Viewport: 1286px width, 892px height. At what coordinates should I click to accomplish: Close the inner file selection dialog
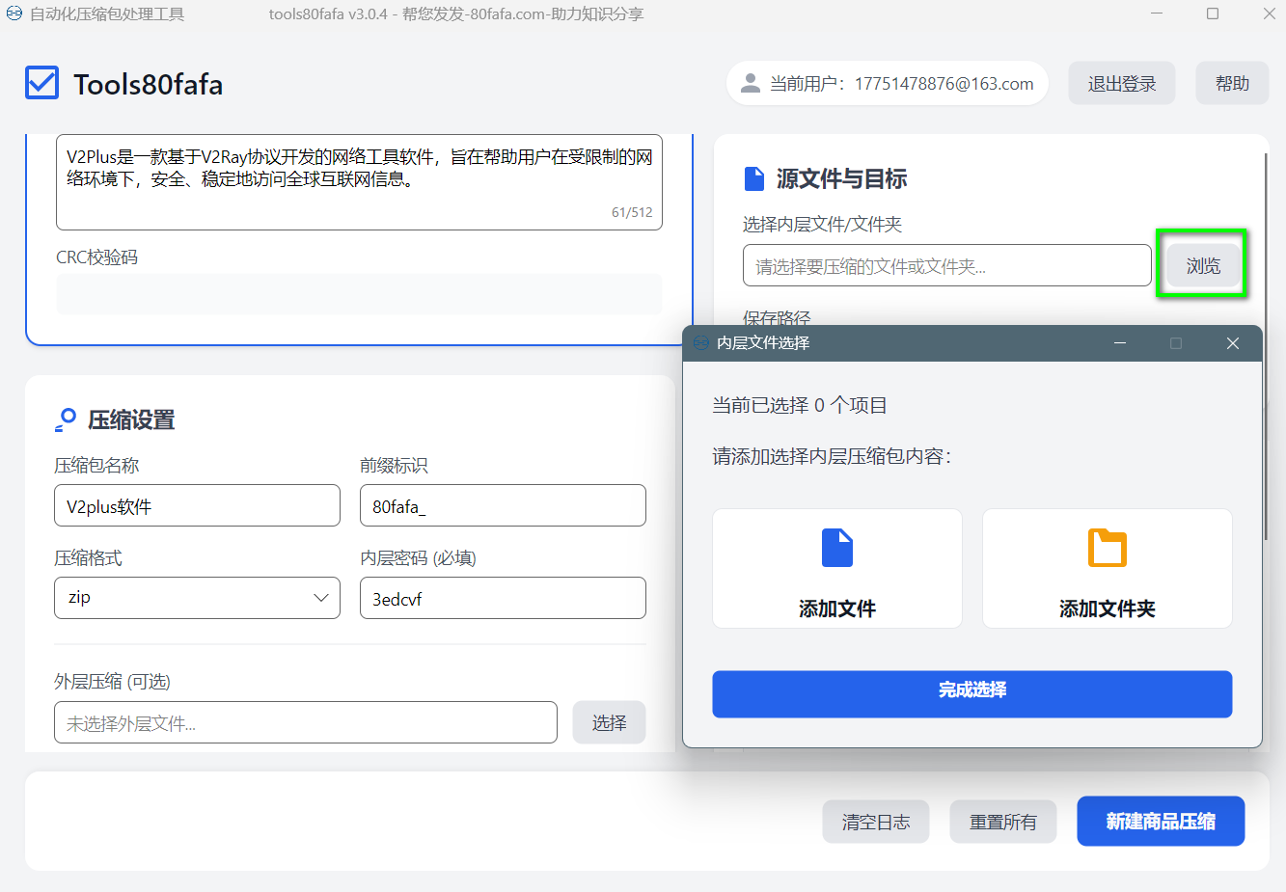[1232, 343]
